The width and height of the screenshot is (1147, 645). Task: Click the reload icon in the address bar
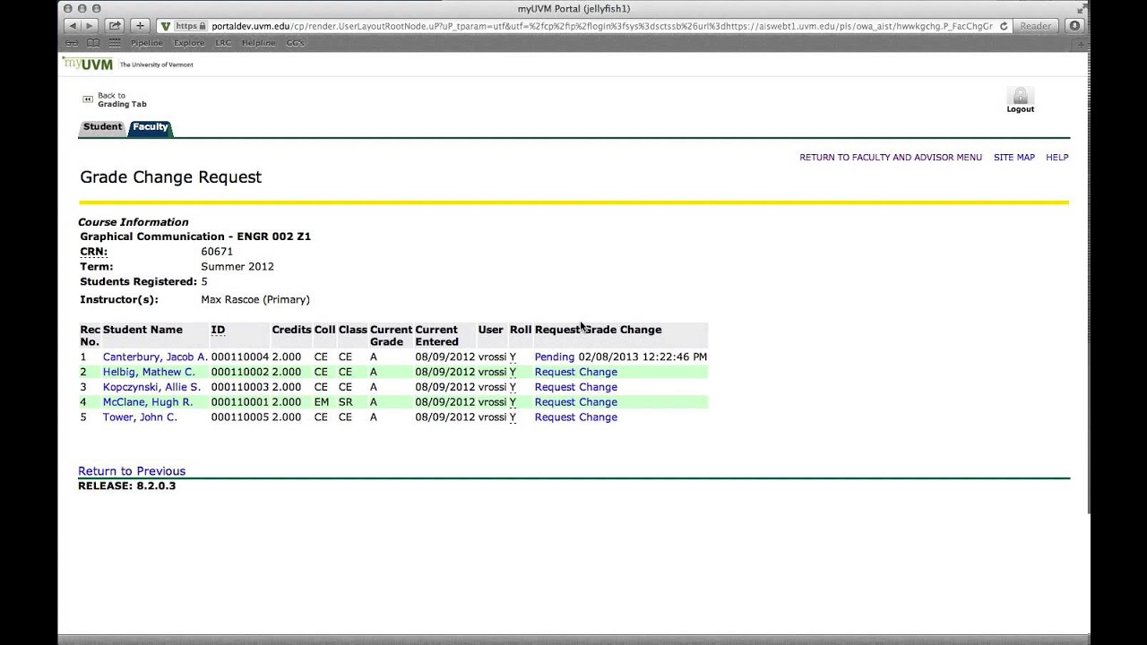(x=1004, y=26)
